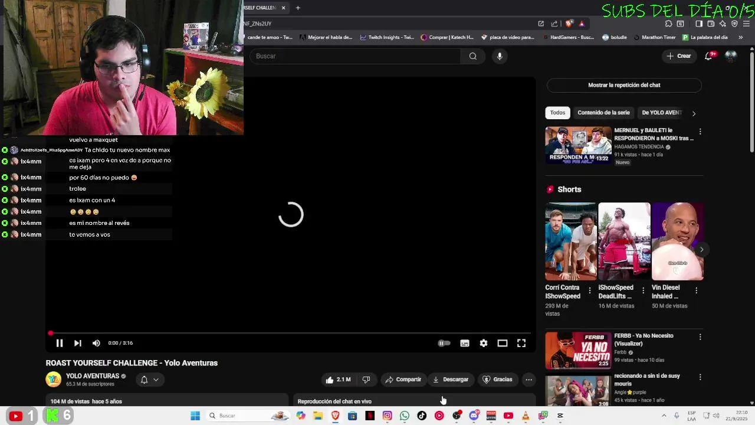This screenshot has width=755, height=425.
Task: Toggle the browser sidebar panel
Action: tap(699, 24)
